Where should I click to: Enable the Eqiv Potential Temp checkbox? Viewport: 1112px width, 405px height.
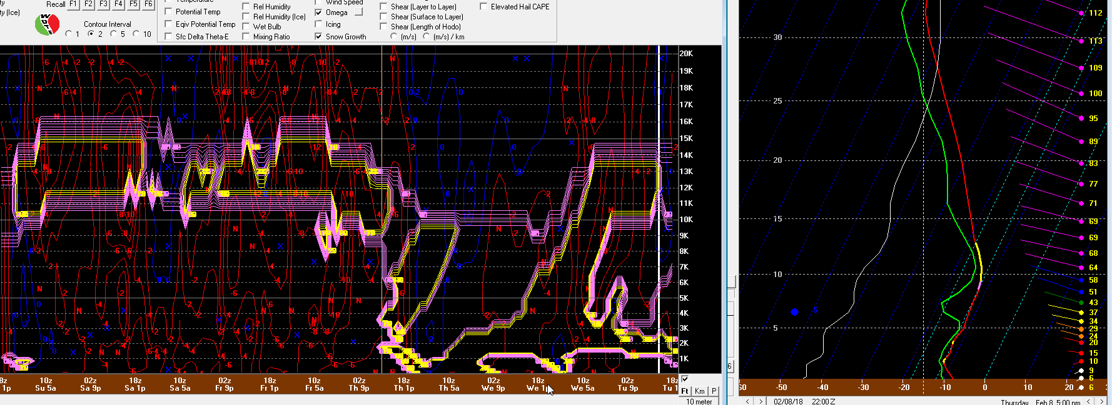point(168,24)
